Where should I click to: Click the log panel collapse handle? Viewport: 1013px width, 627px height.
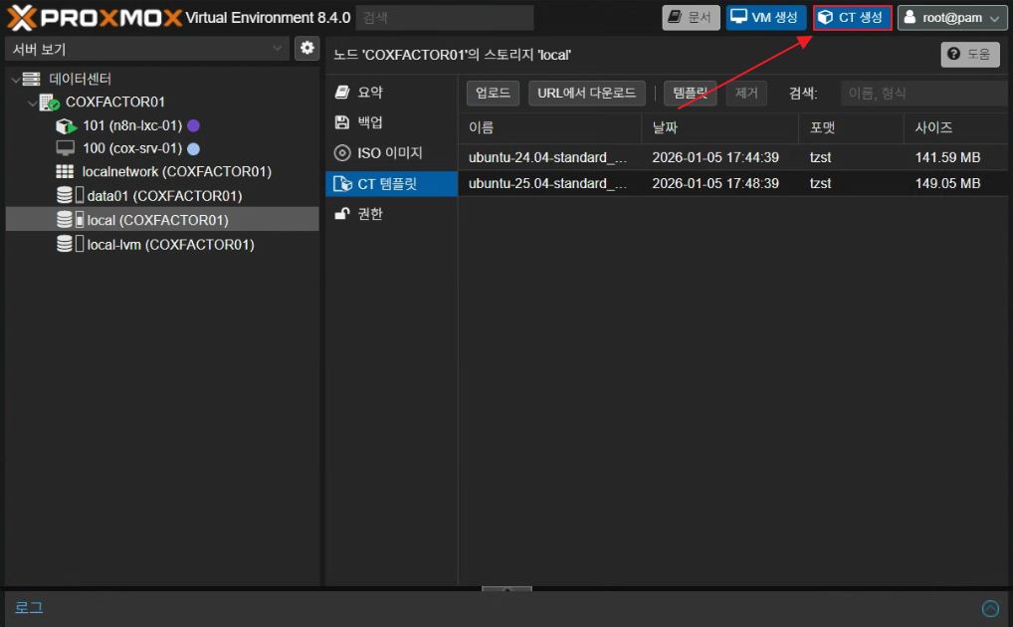507,589
